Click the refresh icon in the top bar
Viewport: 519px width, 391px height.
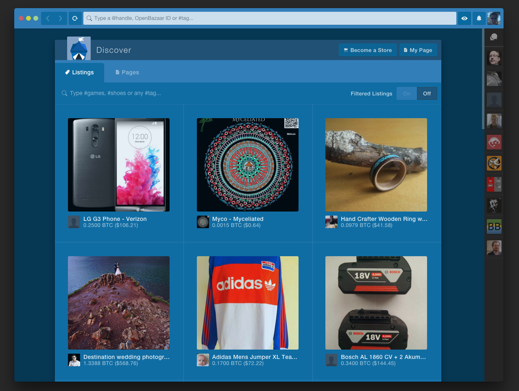click(x=75, y=18)
